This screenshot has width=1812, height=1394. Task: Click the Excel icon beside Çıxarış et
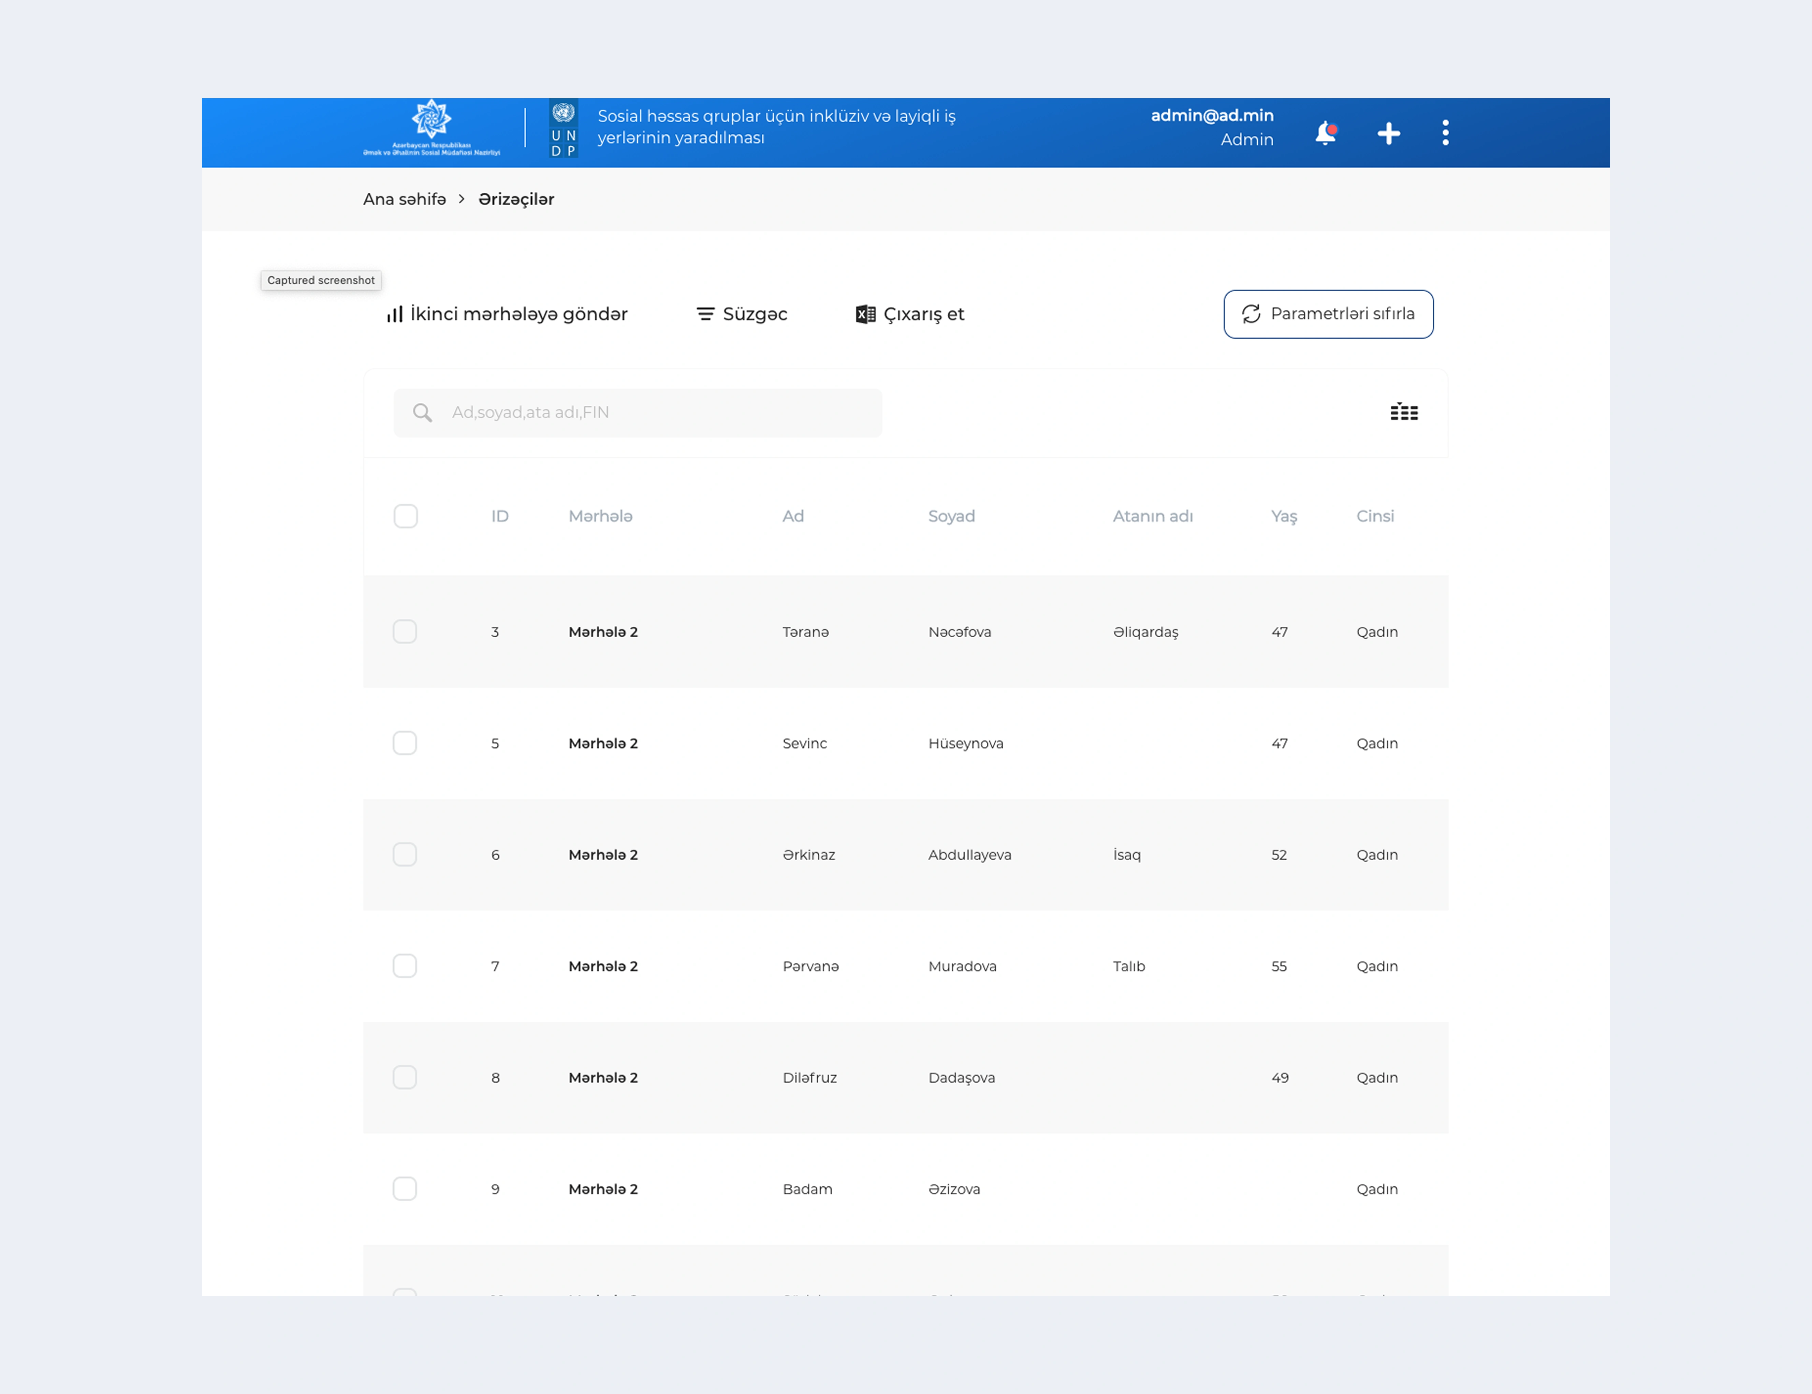tap(865, 314)
